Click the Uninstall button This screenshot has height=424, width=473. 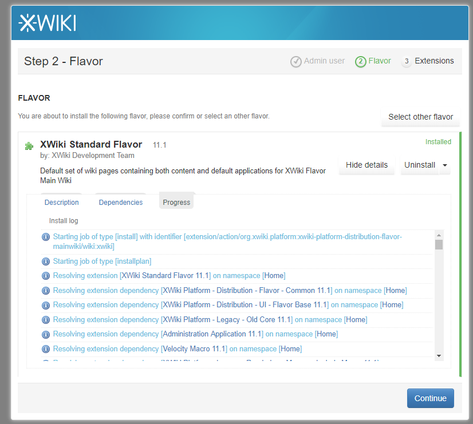pos(420,165)
